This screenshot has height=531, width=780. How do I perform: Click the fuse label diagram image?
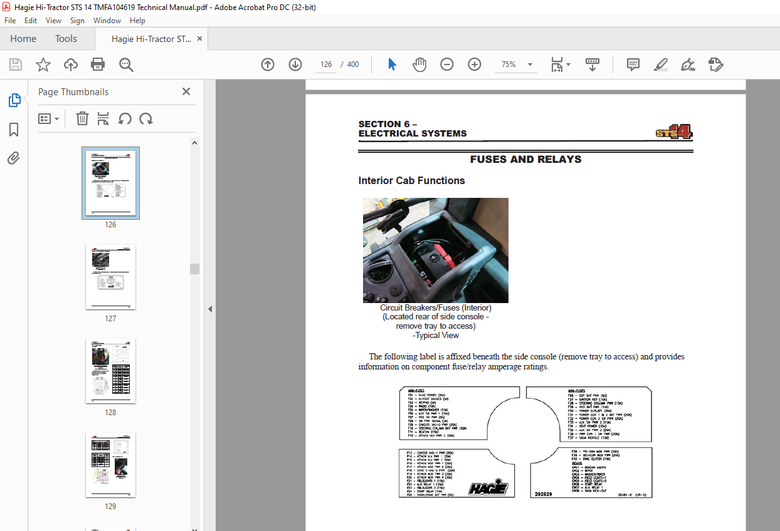click(x=525, y=442)
